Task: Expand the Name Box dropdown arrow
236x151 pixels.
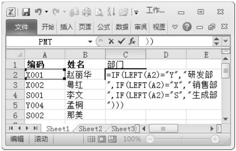Action: (x=90, y=42)
